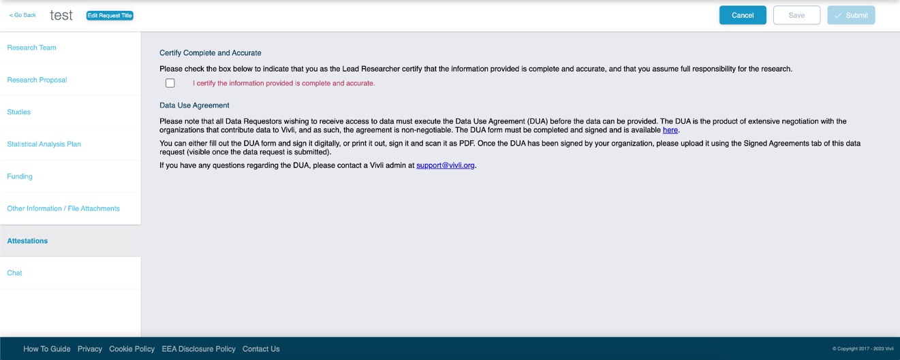Select the Studies sidebar item
The image size is (900, 360).
click(70, 112)
